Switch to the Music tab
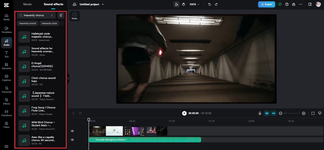The image size is (324, 150). click(x=27, y=4)
